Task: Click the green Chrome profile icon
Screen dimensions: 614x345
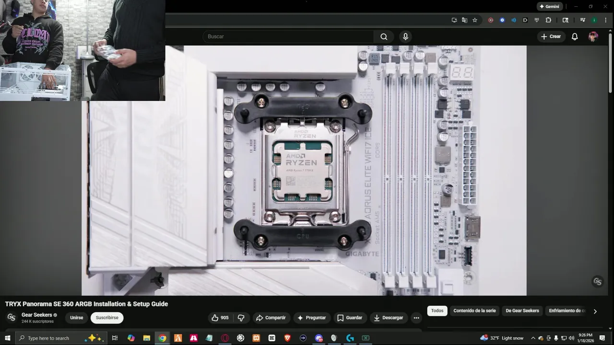Action: [x=594, y=20]
